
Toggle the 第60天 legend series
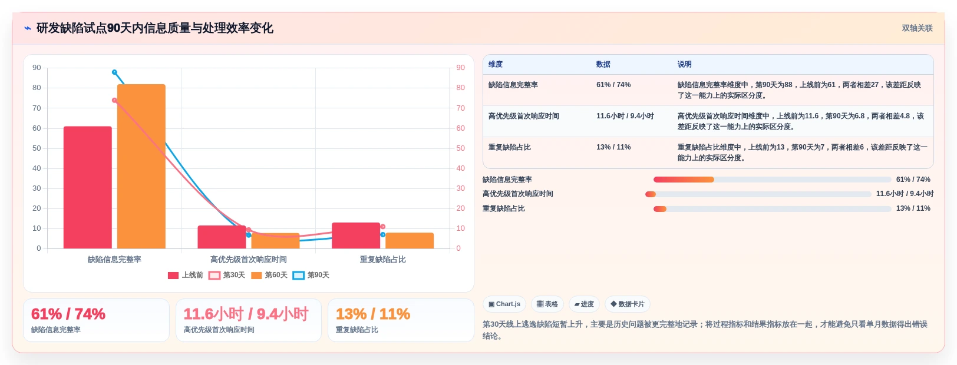pos(269,275)
